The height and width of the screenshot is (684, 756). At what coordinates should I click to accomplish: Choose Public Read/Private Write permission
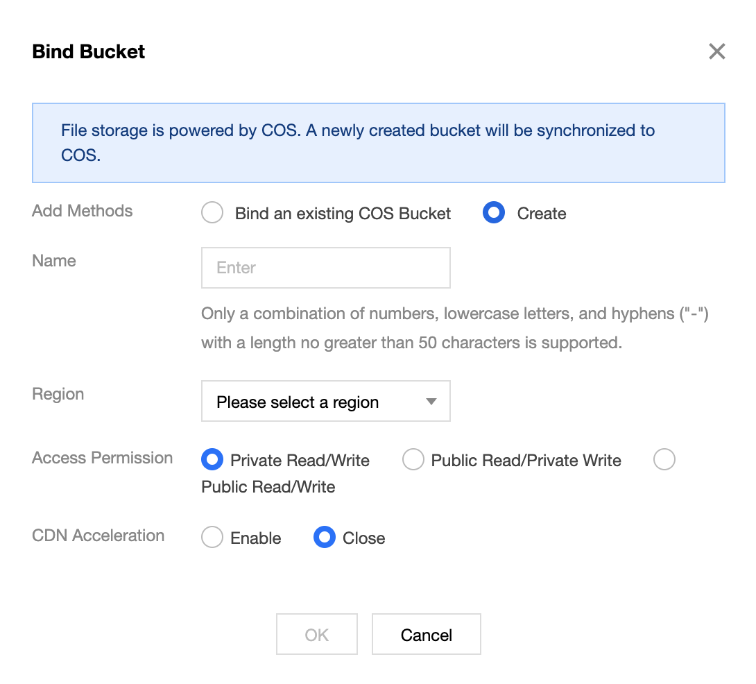413,460
